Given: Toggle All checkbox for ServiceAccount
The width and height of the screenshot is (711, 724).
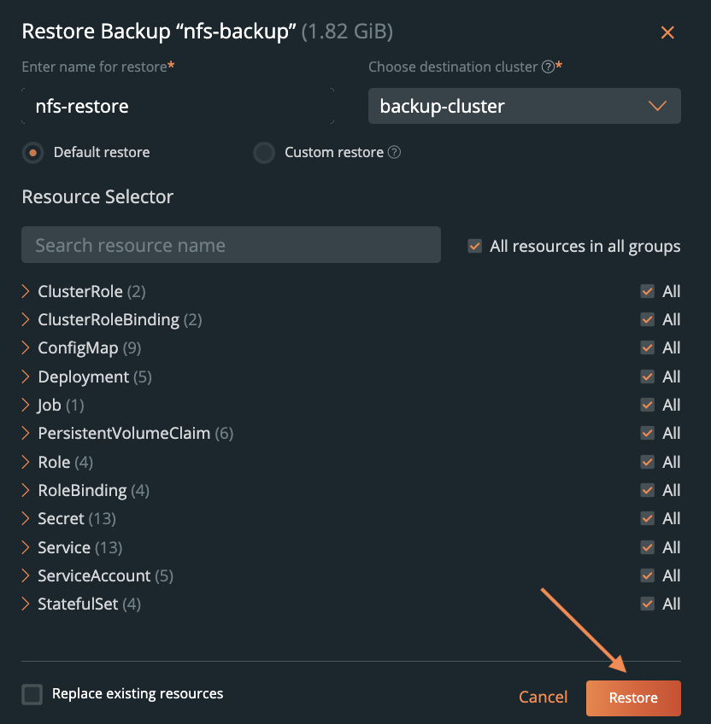Looking at the screenshot, I should tap(647, 576).
